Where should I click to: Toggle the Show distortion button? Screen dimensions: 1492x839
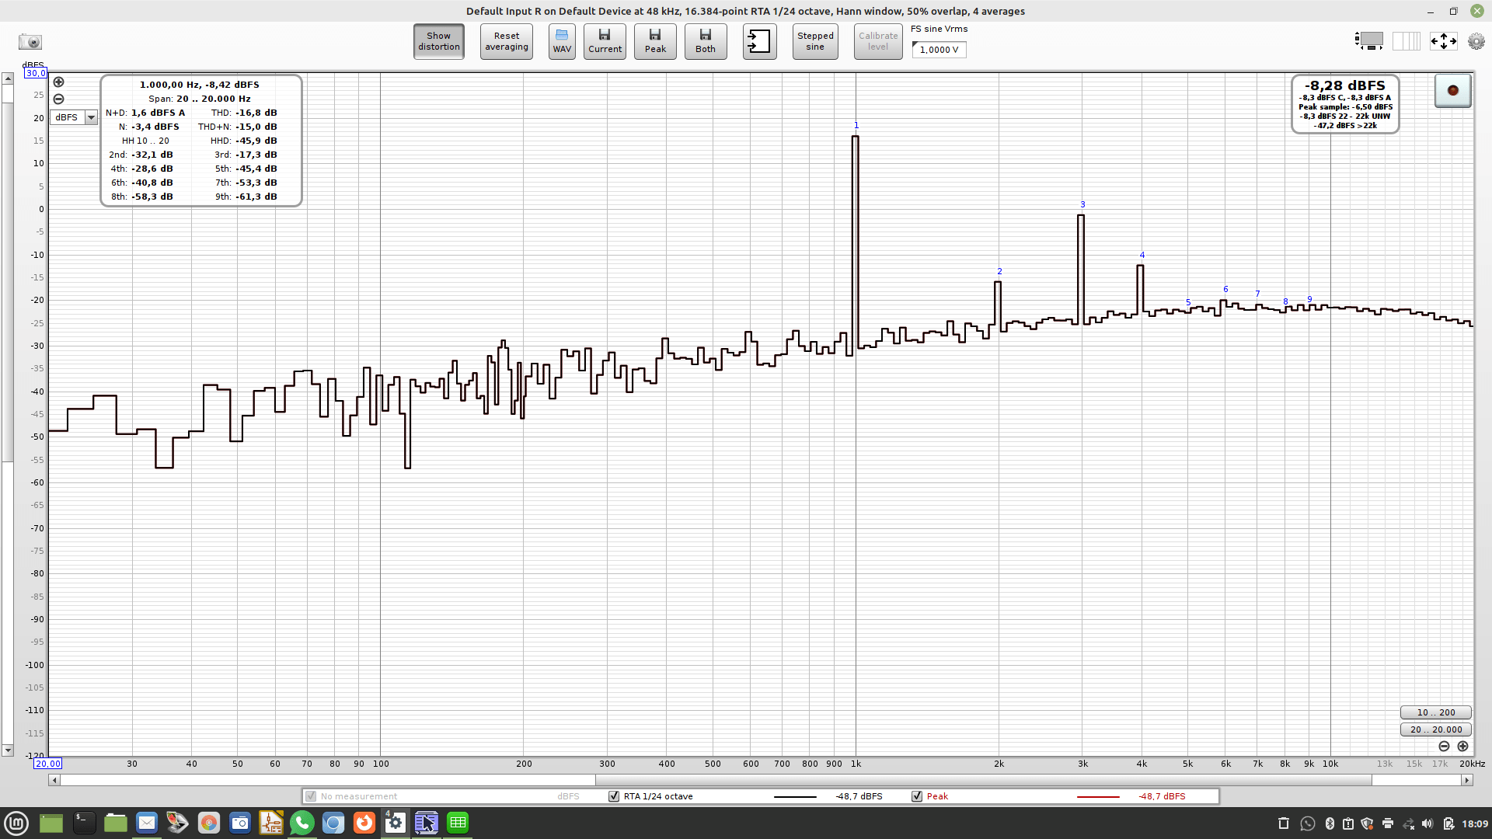pos(438,41)
